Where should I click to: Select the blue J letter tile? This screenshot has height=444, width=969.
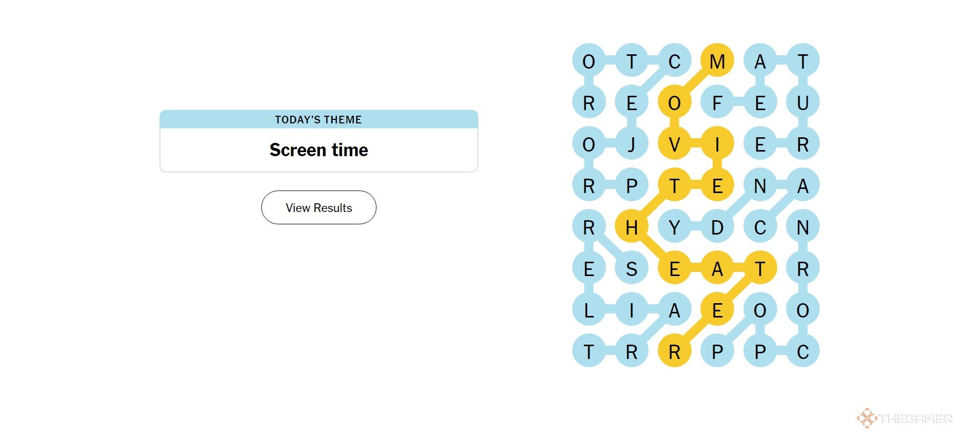click(x=632, y=144)
